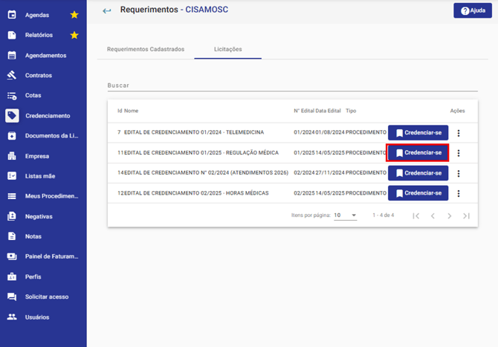Go to next page in table paginator
Image resolution: width=498 pixels, height=347 pixels.
(450, 216)
